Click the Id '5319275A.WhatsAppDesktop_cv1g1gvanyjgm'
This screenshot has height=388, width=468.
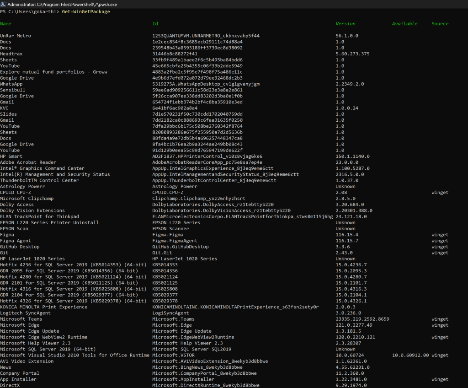point(206,84)
